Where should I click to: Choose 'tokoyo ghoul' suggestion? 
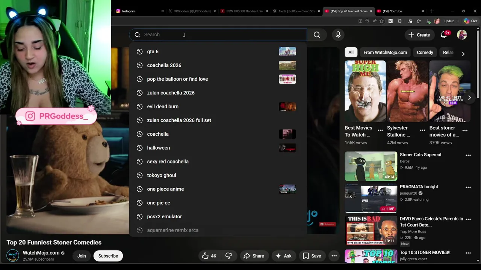point(218,175)
